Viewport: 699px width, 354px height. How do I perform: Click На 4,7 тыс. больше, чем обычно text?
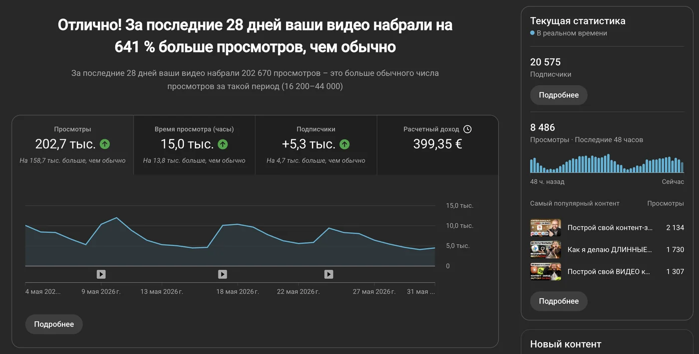[316, 161]
